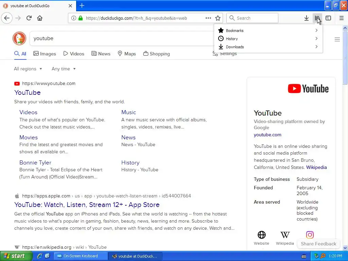Expand Downloads submenu chevron
The image size is (348, 261).
coord(316,47)
